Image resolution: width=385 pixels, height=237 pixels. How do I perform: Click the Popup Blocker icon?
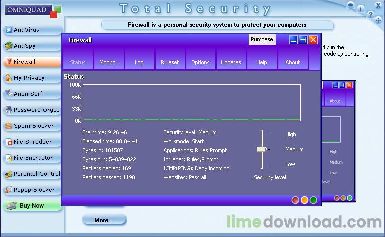coord(9,190)
